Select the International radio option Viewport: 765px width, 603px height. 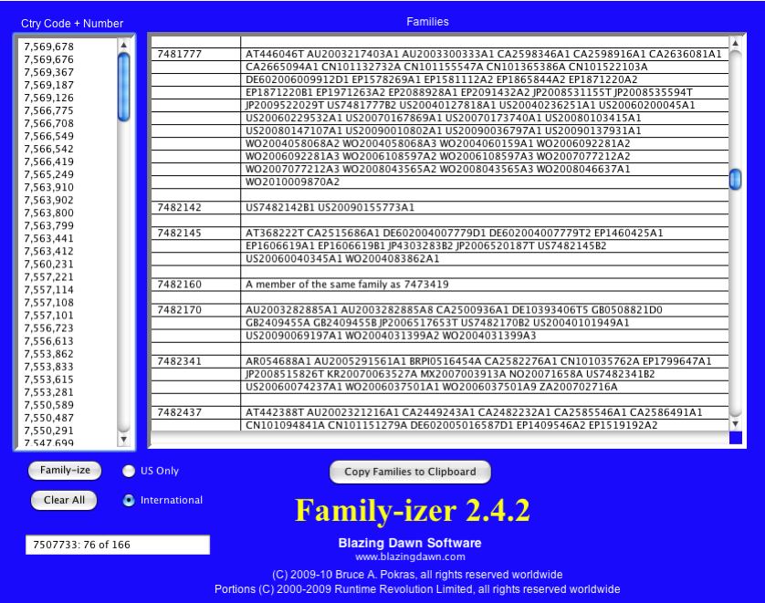(x=129, y=500)
